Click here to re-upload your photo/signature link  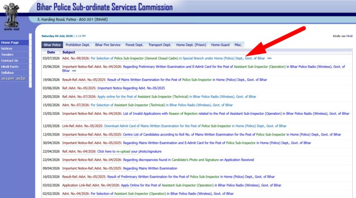(129, 151)
